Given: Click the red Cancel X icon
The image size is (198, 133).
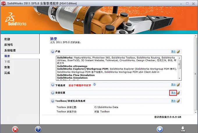Looking at the screenshot, I should tap(15, 129).
